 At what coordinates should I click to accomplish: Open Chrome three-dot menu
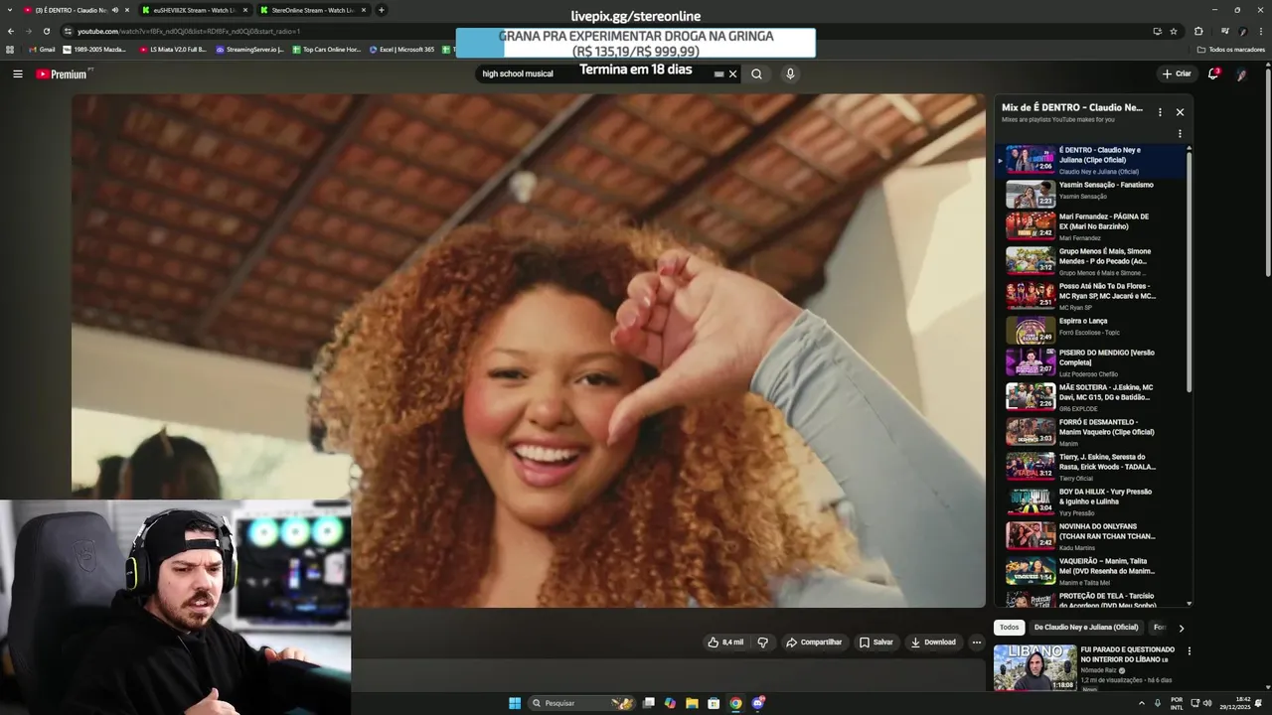(1261, 31)
